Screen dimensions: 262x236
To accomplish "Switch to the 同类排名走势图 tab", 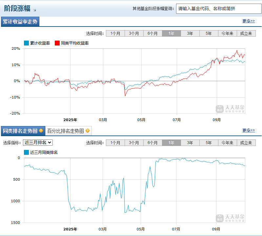I will tap(23, 131).
